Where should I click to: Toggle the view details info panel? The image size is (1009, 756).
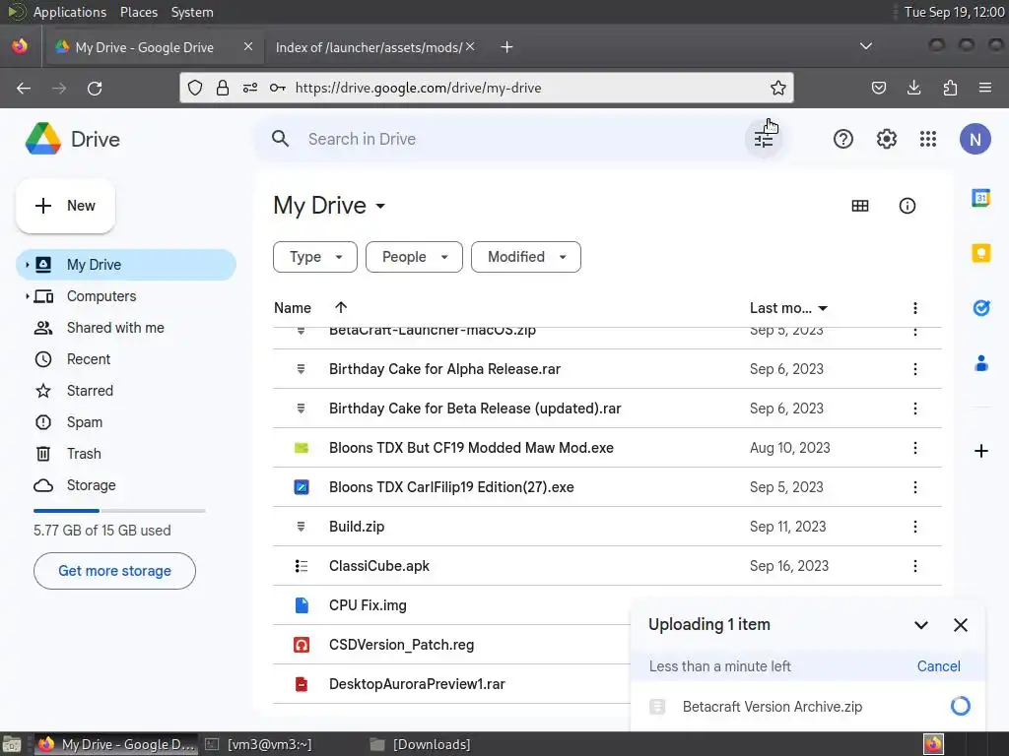pyautogui.click(x=908, y=206)
